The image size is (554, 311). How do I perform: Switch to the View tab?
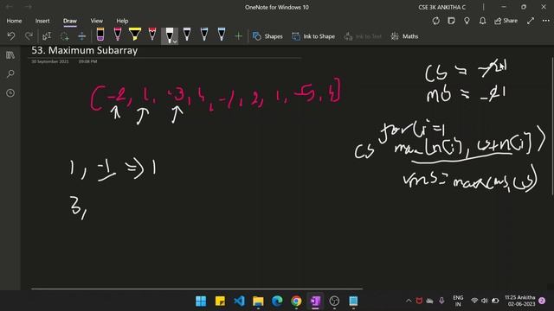[96, 21]
